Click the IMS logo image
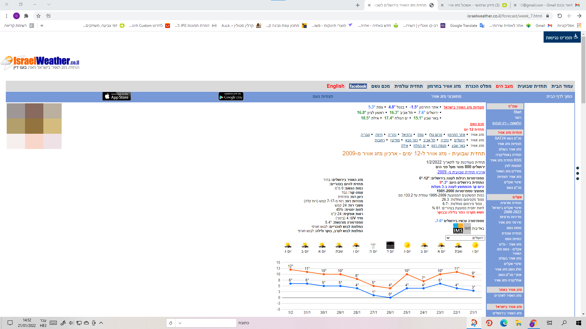Image resolution: width=586 pixels, height=329 pixels. (458, 228)
